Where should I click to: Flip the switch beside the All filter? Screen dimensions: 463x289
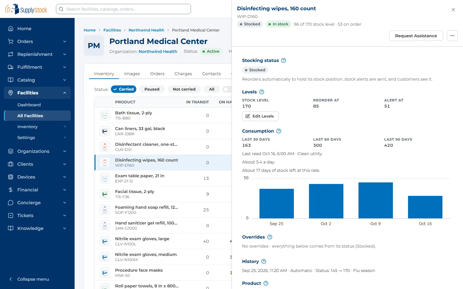click(227, 89)
